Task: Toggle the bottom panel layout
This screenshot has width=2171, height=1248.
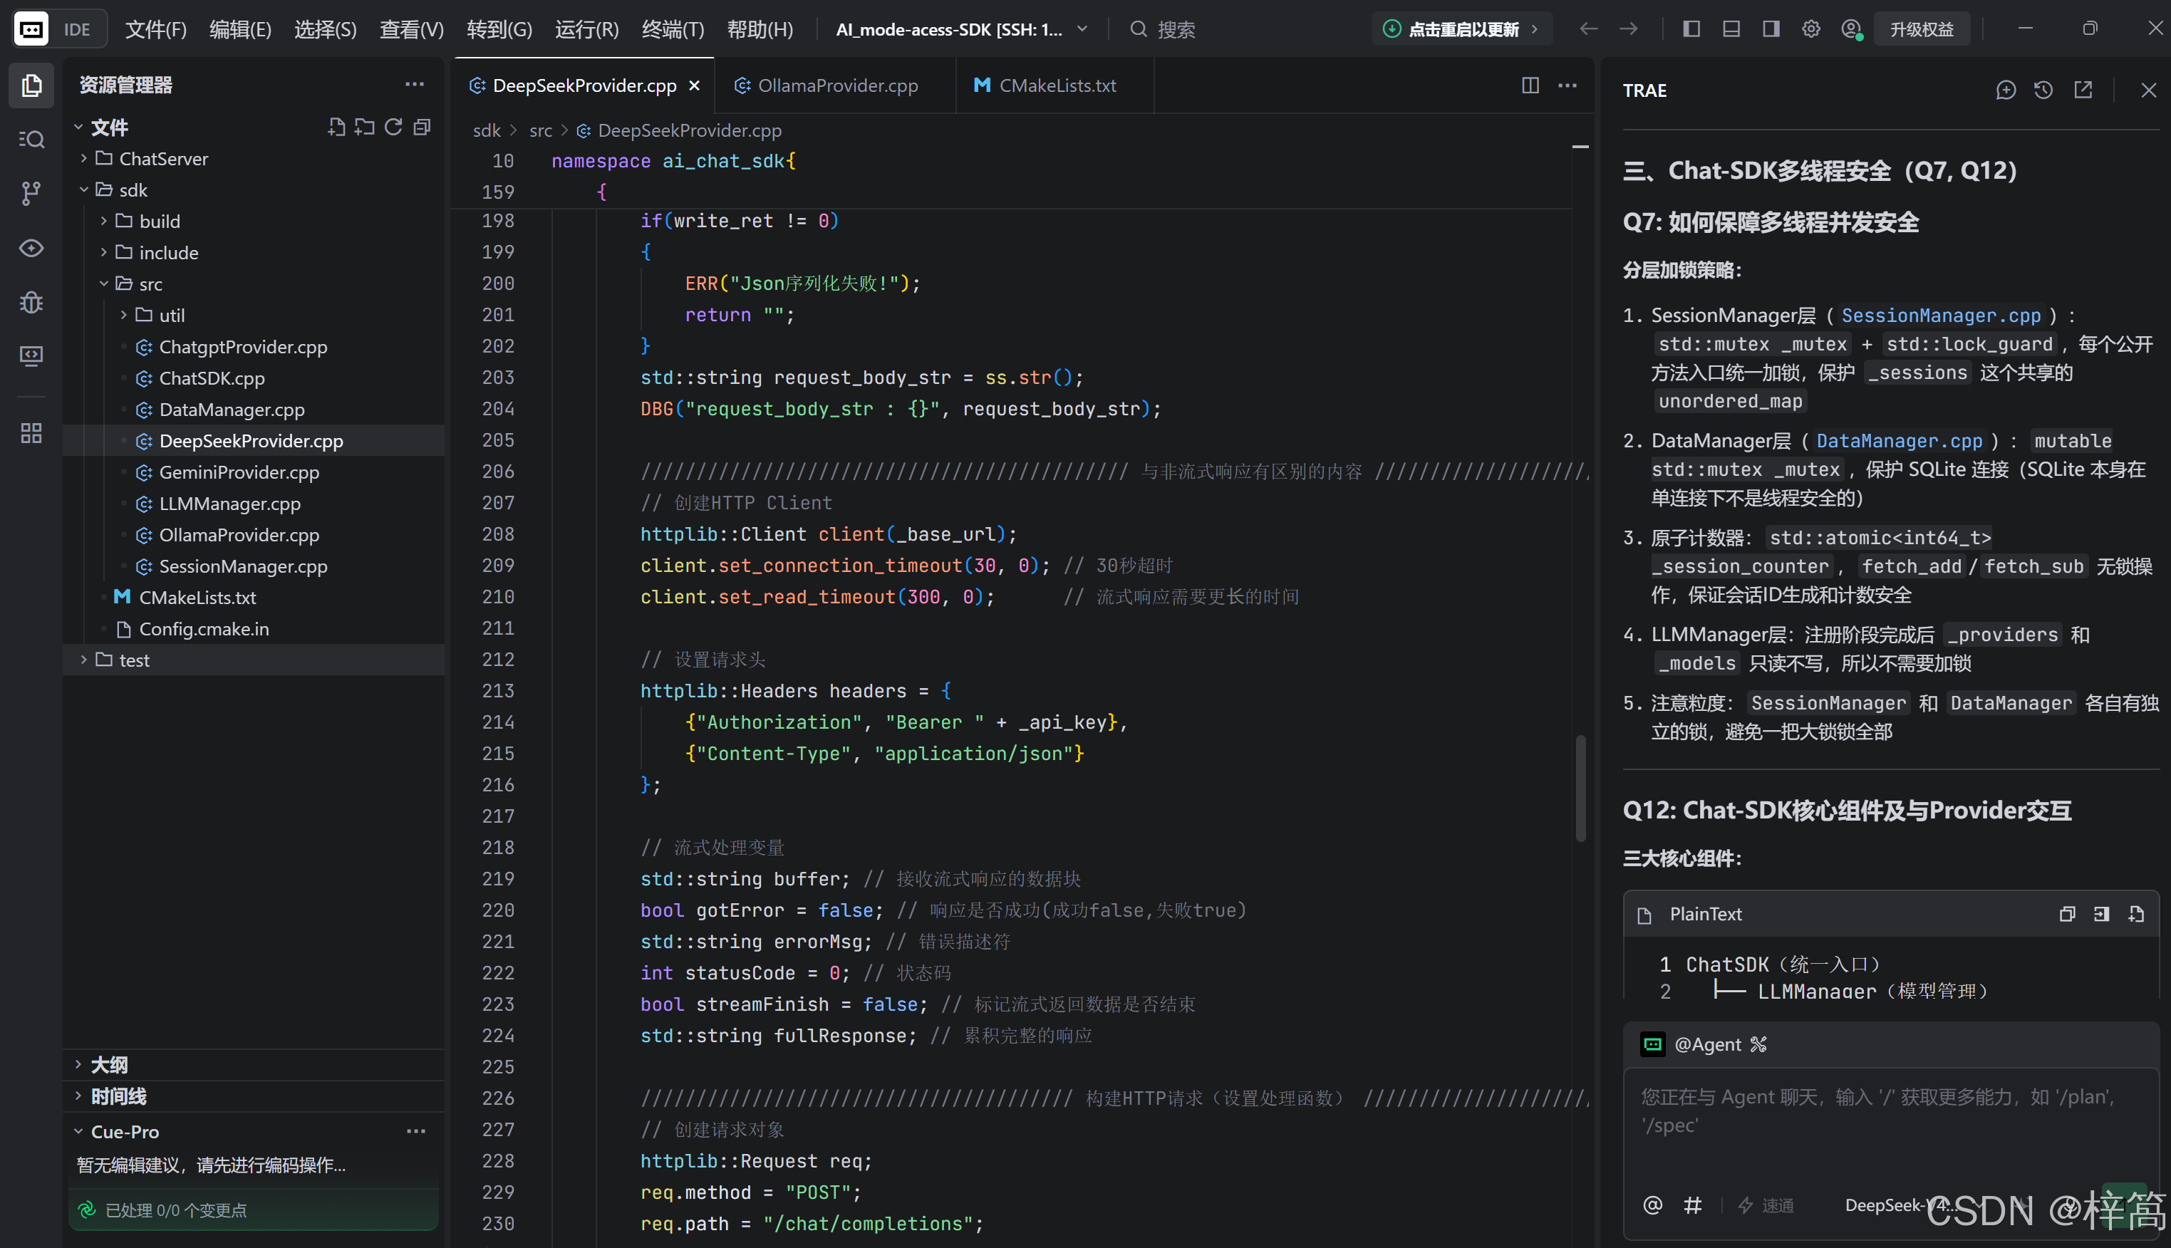Action: tap(1731, 29)
